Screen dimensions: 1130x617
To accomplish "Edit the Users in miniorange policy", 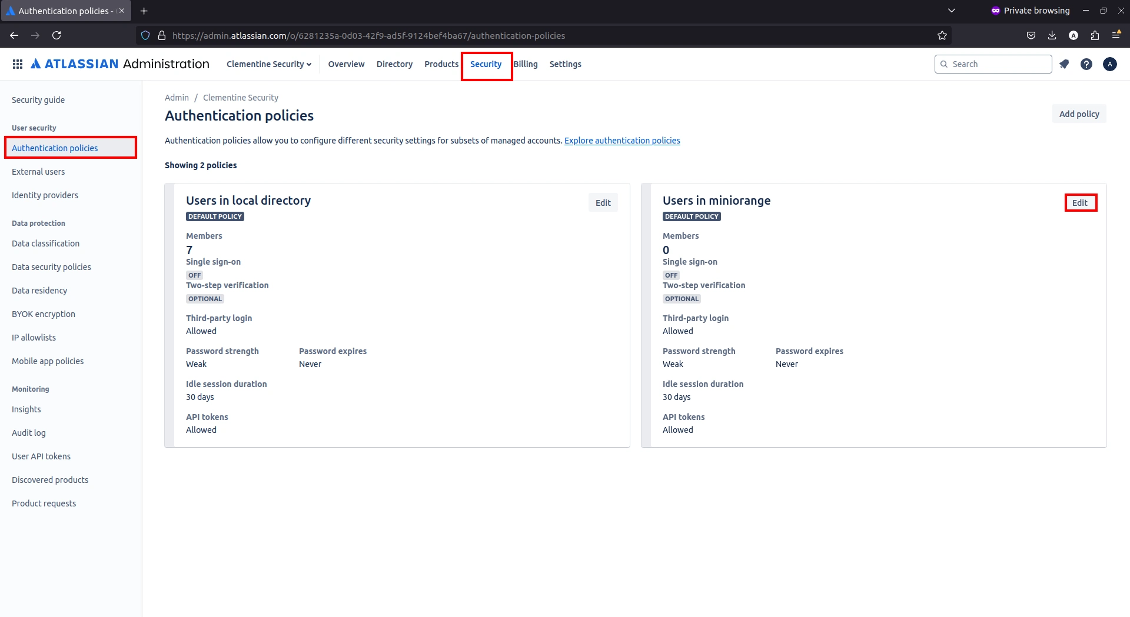I will pyautogui.click(x=1081, y=202).
